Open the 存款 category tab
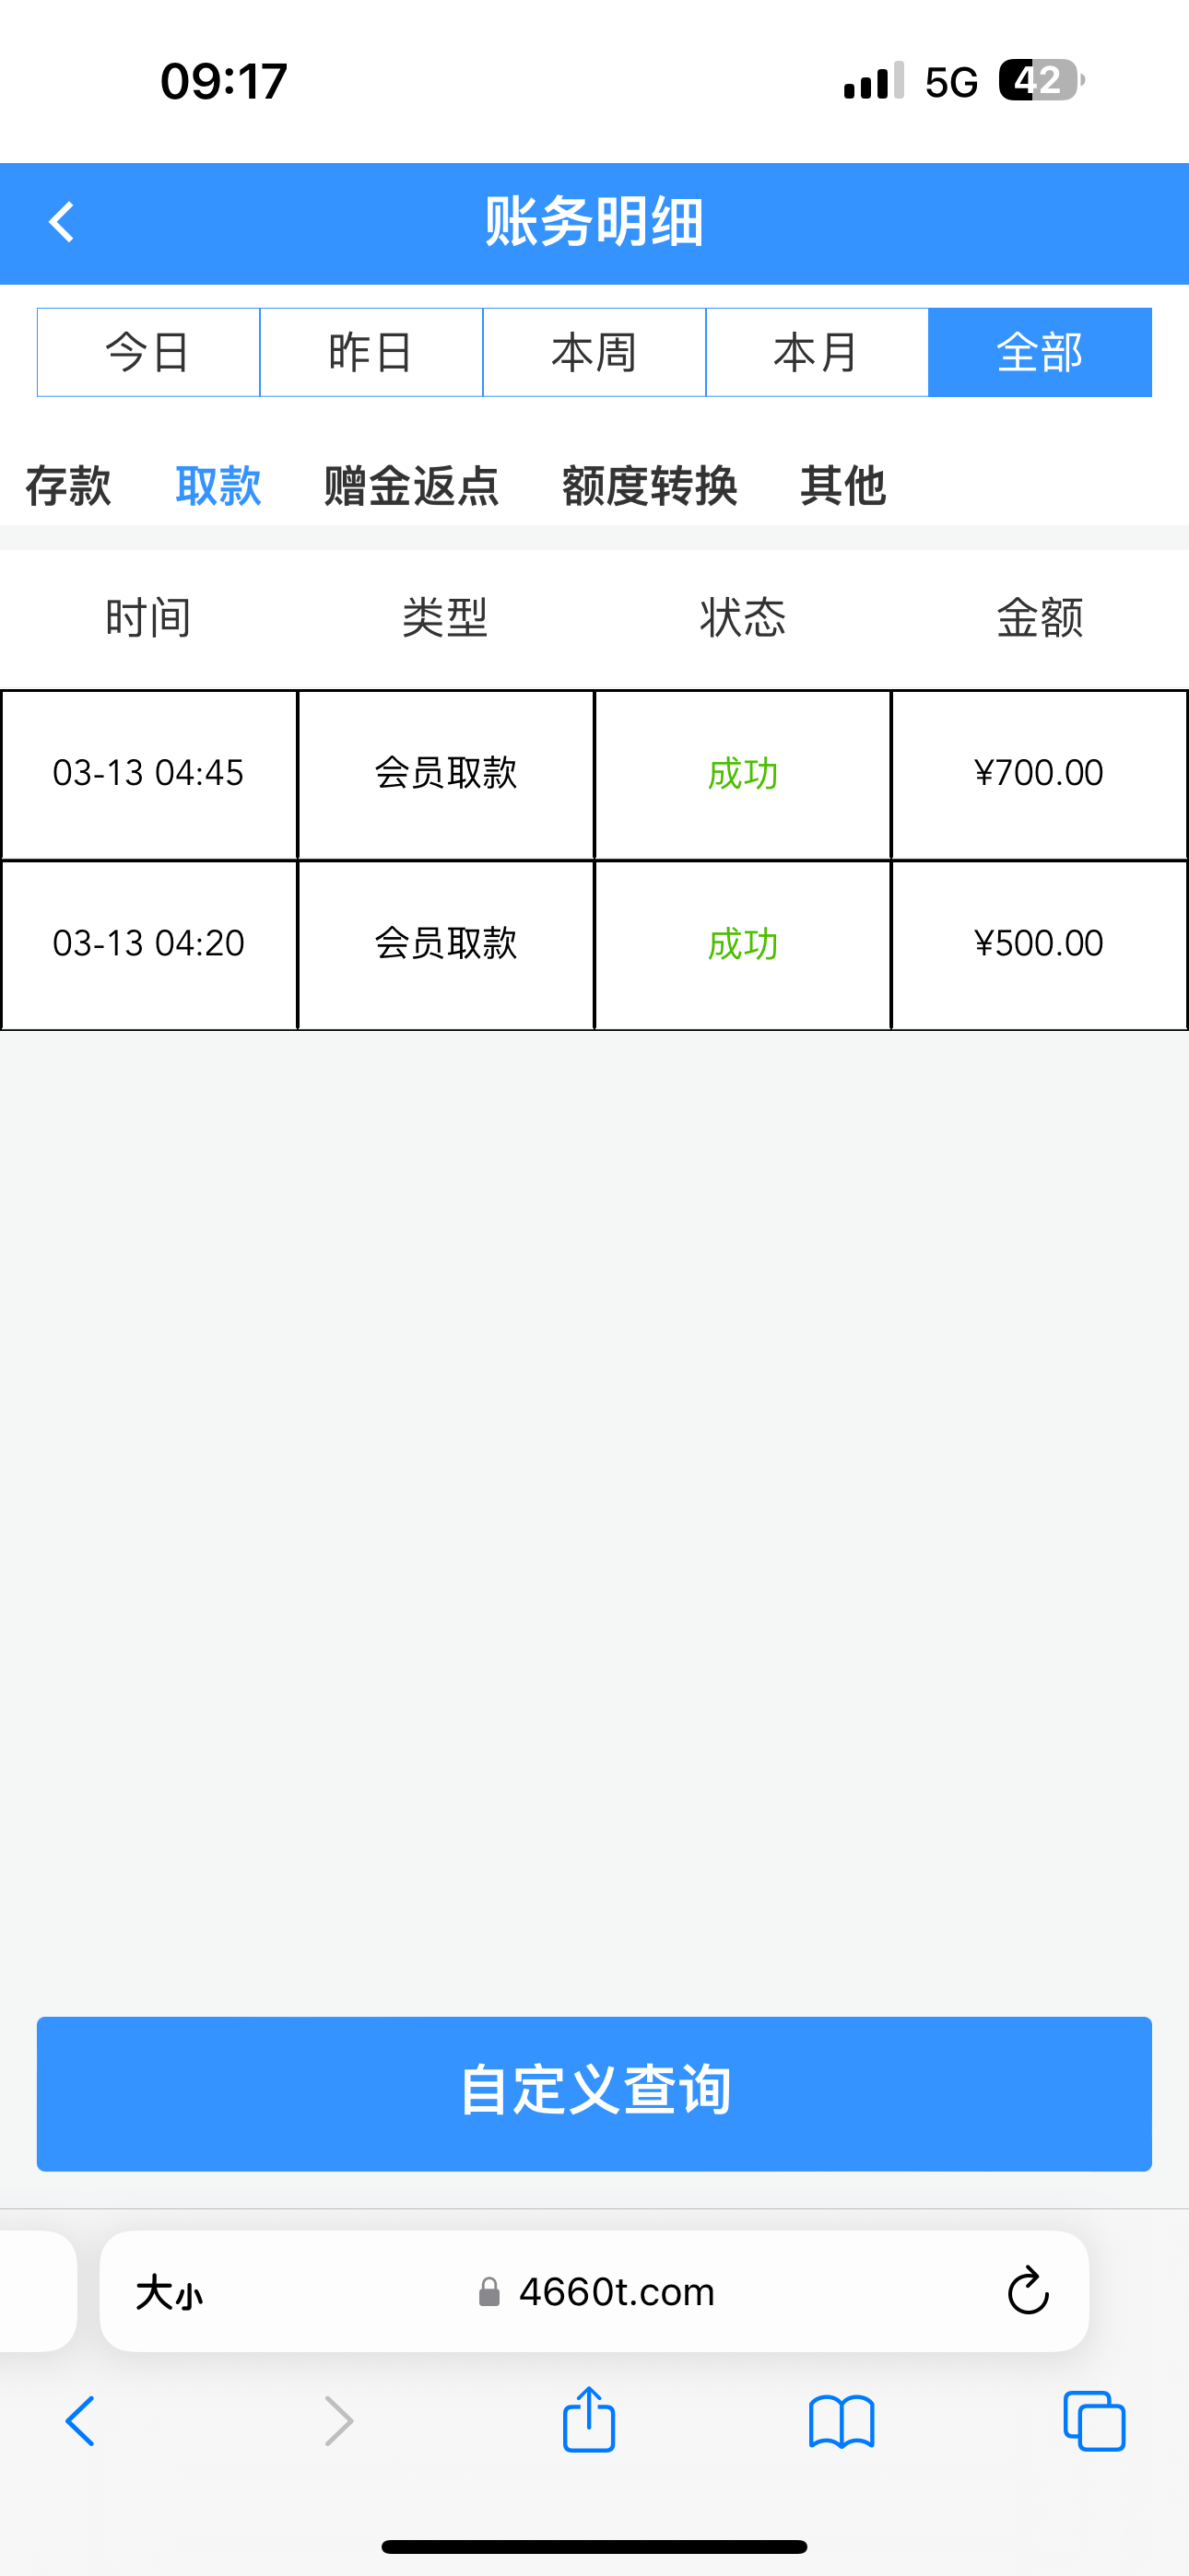Image resolution: width=1189 pixels, height=2576 pixels. (68, 486)
